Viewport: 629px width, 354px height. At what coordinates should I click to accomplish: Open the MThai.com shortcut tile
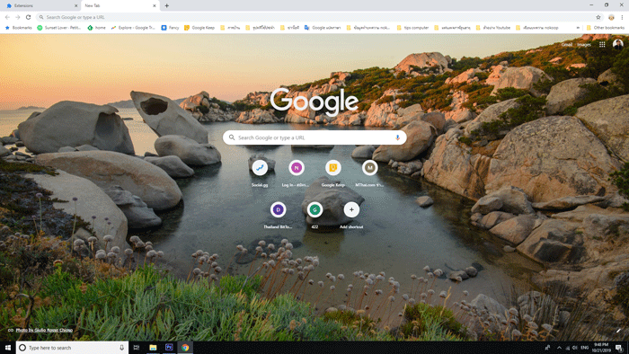(369, 173)
